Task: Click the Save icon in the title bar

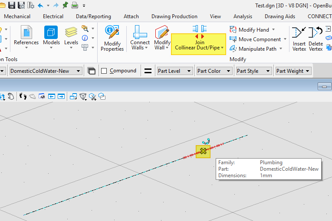Action: 12,5
